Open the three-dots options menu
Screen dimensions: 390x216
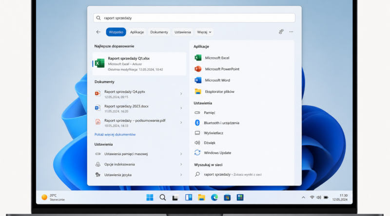click(x=291, y=32)
